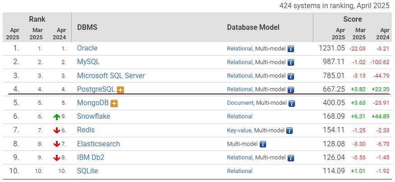Click the info icon beside MySQL's database model
This screenshot has height=182, width=395.
tap(291, 62)
